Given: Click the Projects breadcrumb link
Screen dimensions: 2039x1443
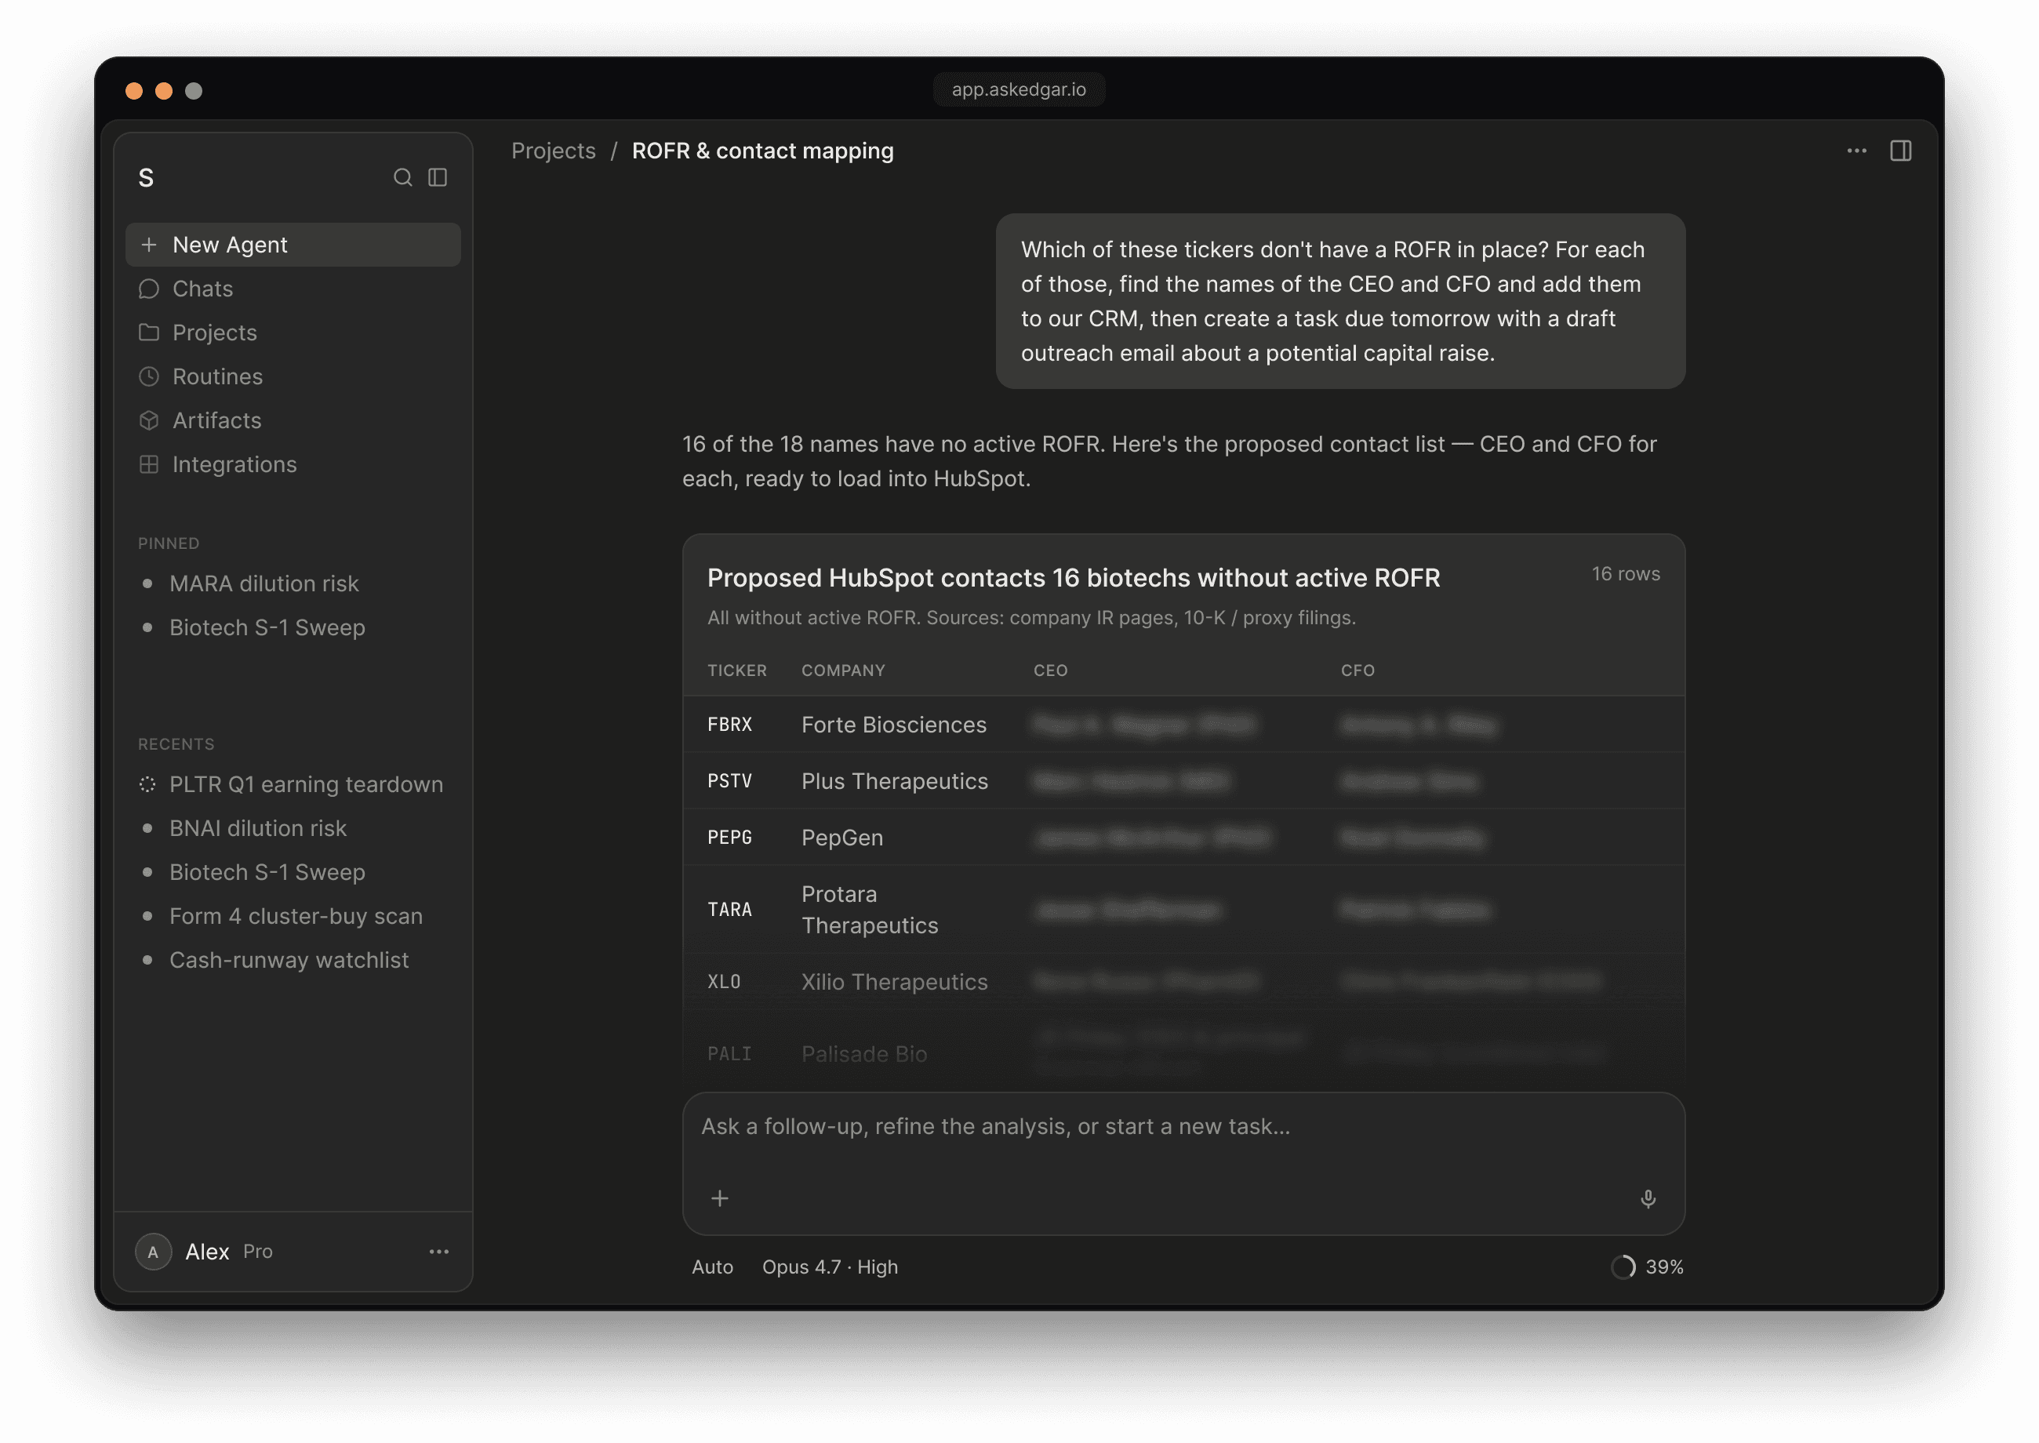Looking at the screenshot, I should [x=554, y=151].
